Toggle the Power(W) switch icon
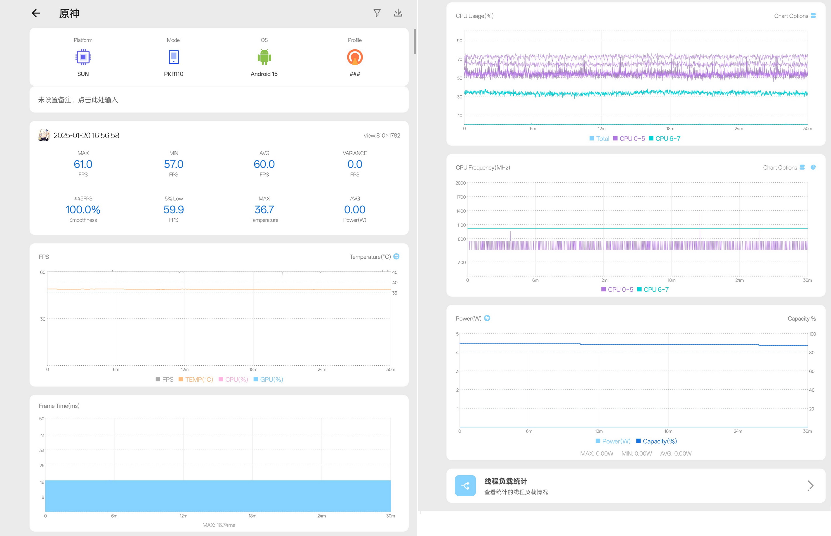This screenshot has width=831, height=536. [487, 318]
